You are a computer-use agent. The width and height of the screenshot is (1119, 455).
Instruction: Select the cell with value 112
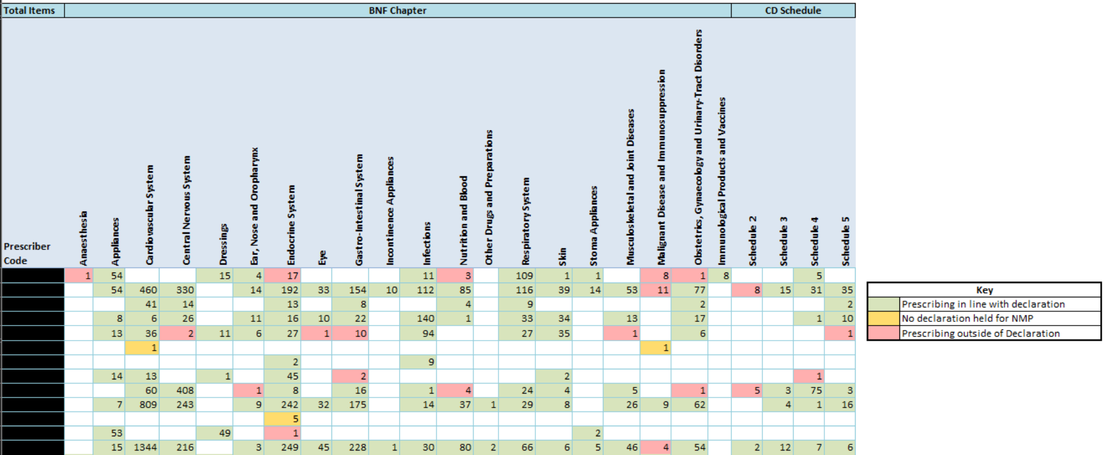point(418,289)
